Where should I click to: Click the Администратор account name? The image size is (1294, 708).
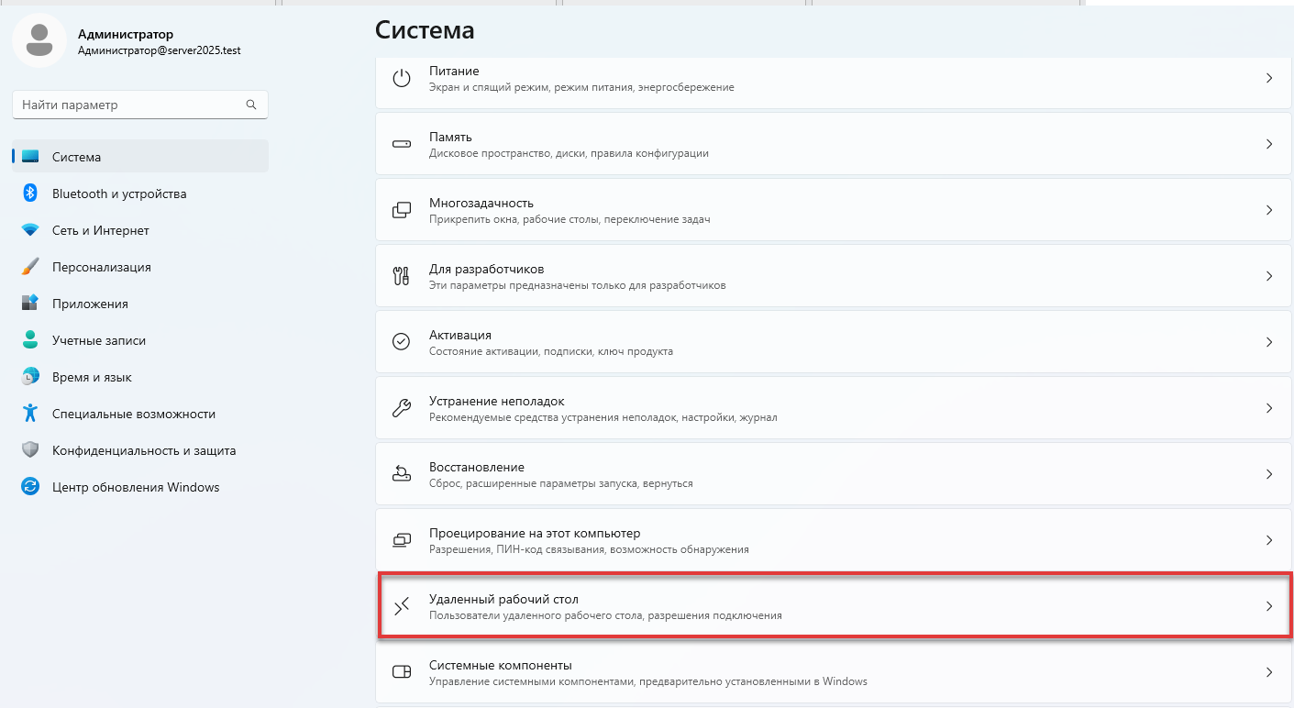[126, 34]
